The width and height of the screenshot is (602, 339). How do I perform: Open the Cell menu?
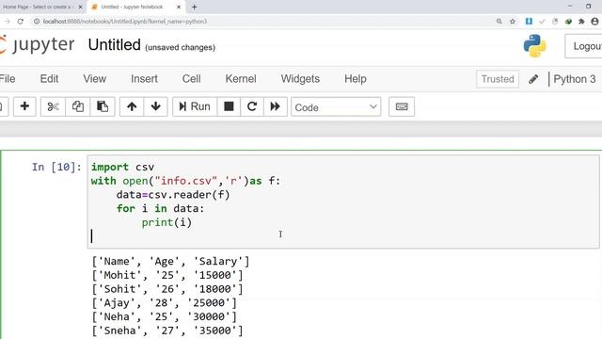pos(191,79)
